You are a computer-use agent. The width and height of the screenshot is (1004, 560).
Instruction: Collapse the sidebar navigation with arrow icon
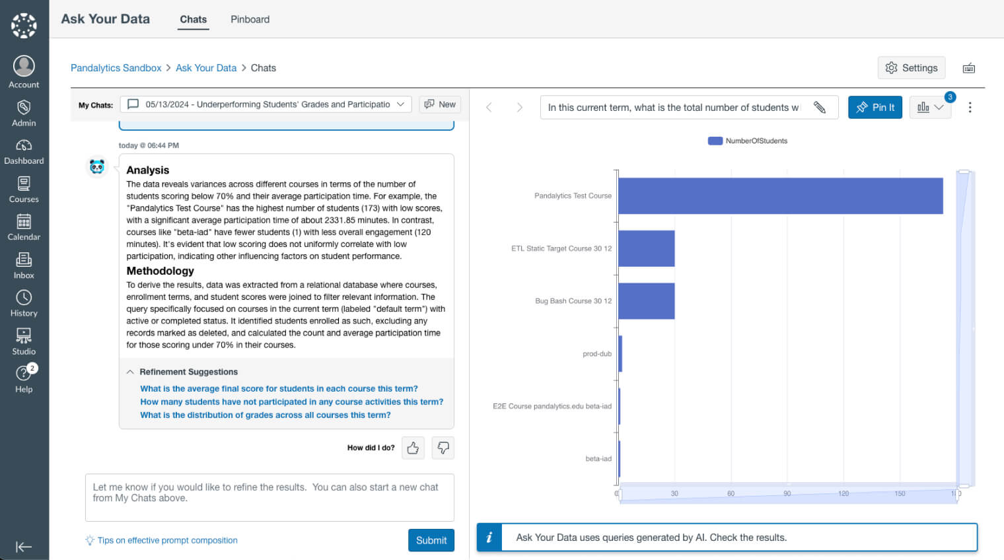tap(24, 546)
